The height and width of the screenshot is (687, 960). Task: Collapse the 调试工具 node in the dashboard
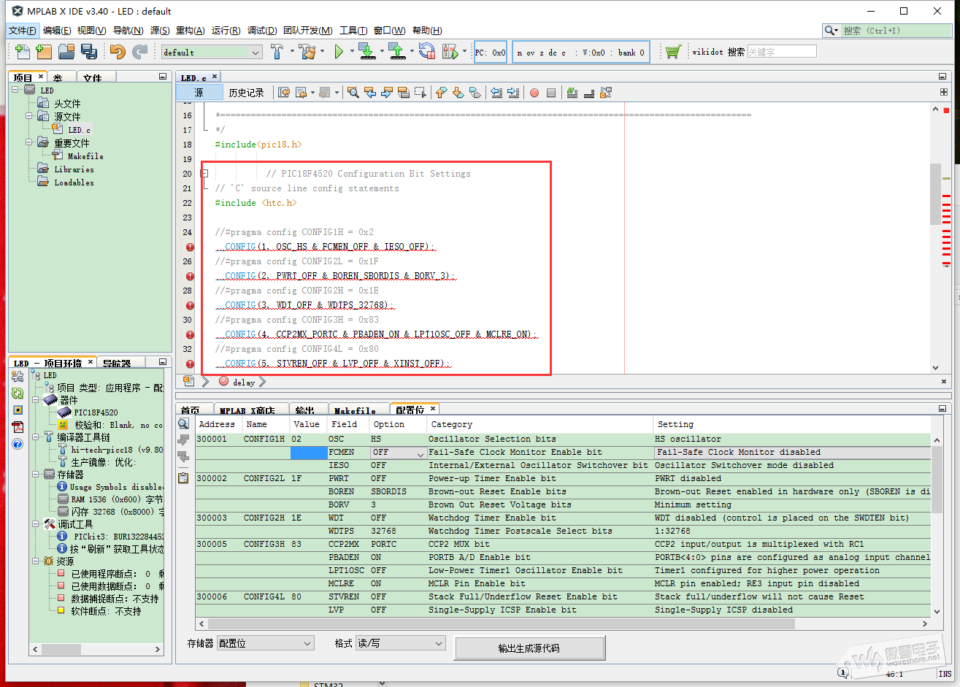pos(35,524)
